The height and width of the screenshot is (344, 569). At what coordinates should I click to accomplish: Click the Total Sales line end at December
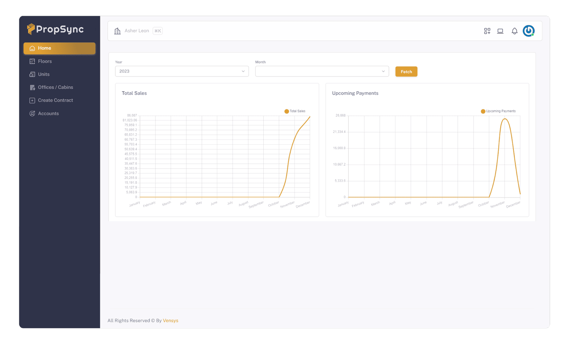tap(310, 117)
